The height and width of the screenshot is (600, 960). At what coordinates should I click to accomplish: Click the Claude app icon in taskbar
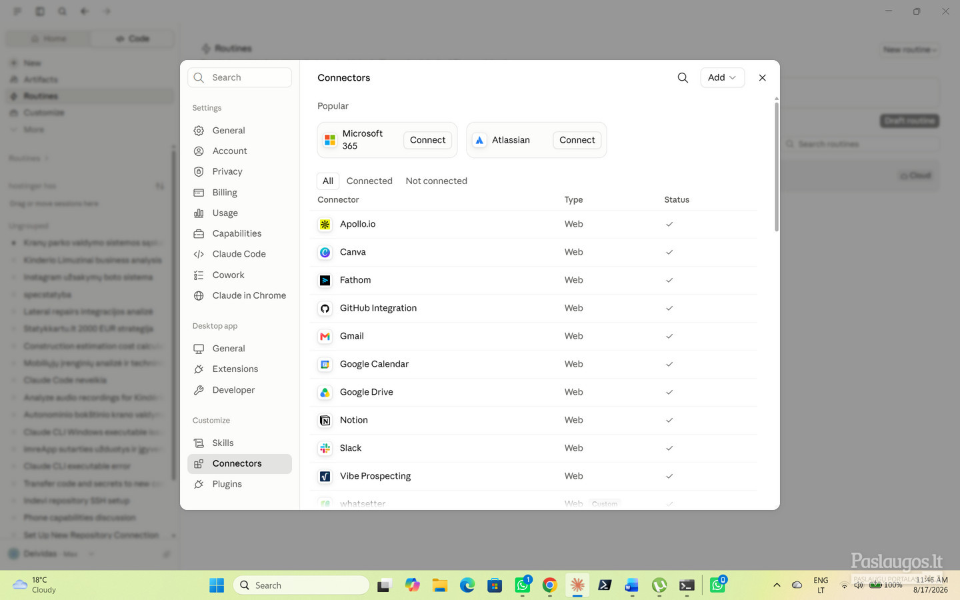click(577, 585)
